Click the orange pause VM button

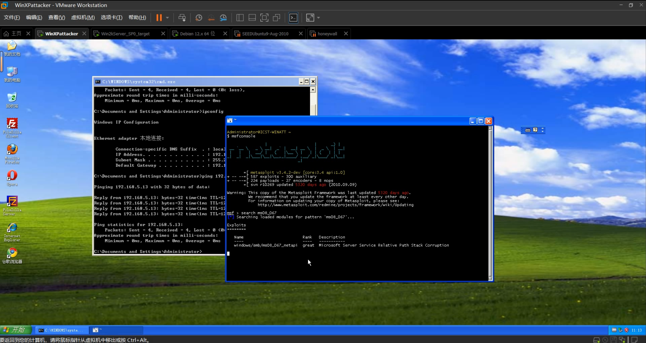click(x=159, y=18)
